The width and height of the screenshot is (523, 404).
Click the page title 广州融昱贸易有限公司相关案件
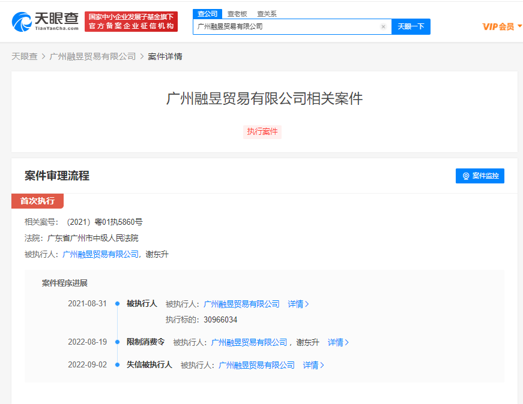click(x=264, y=98)
